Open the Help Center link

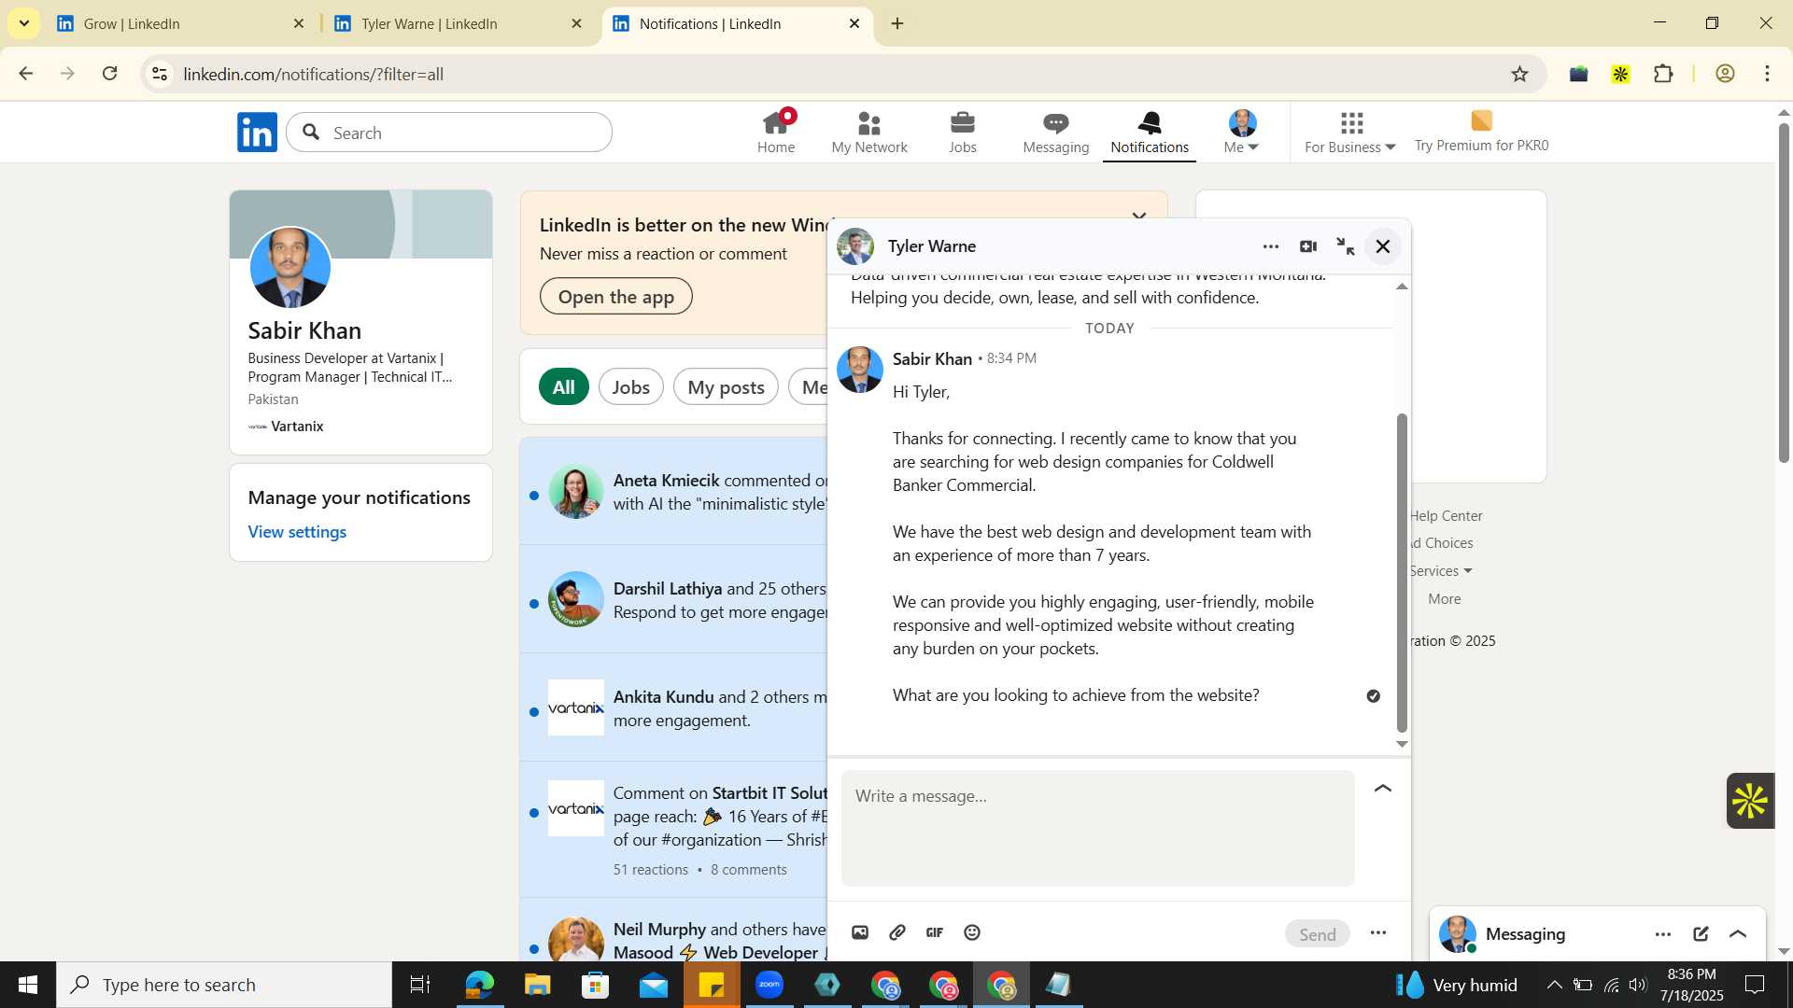(x=1446, y=515)
